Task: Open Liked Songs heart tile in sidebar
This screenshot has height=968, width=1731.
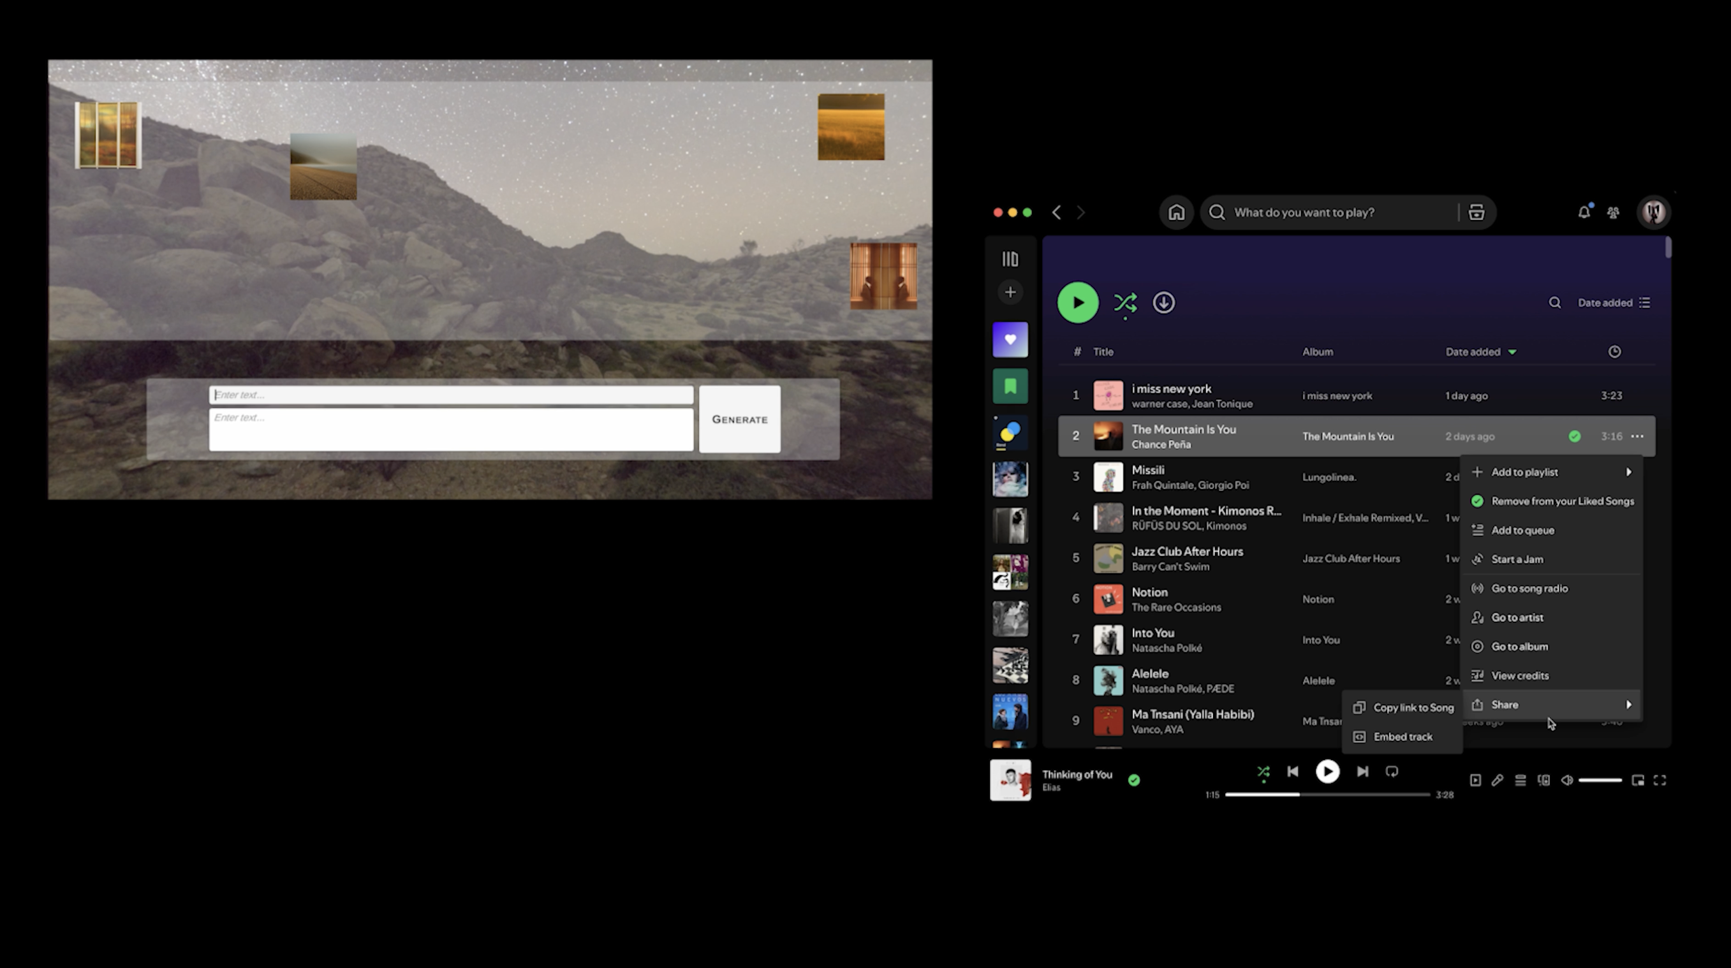Action: click(x=1010, y=340)
